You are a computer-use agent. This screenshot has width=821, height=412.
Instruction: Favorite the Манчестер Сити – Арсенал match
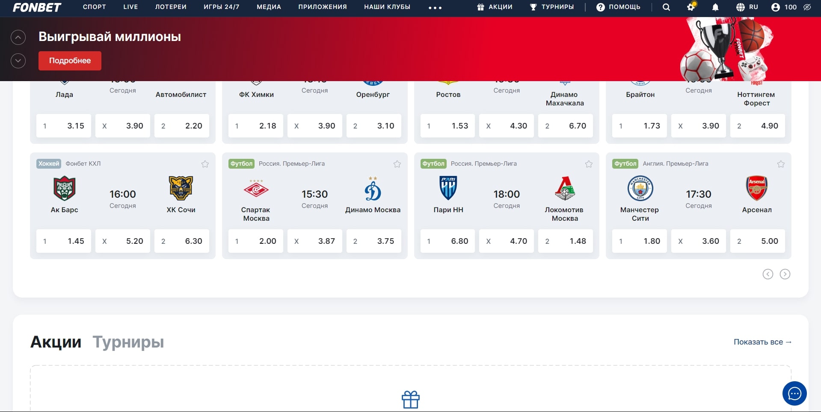pyautogui.click(x=781, y=164)
